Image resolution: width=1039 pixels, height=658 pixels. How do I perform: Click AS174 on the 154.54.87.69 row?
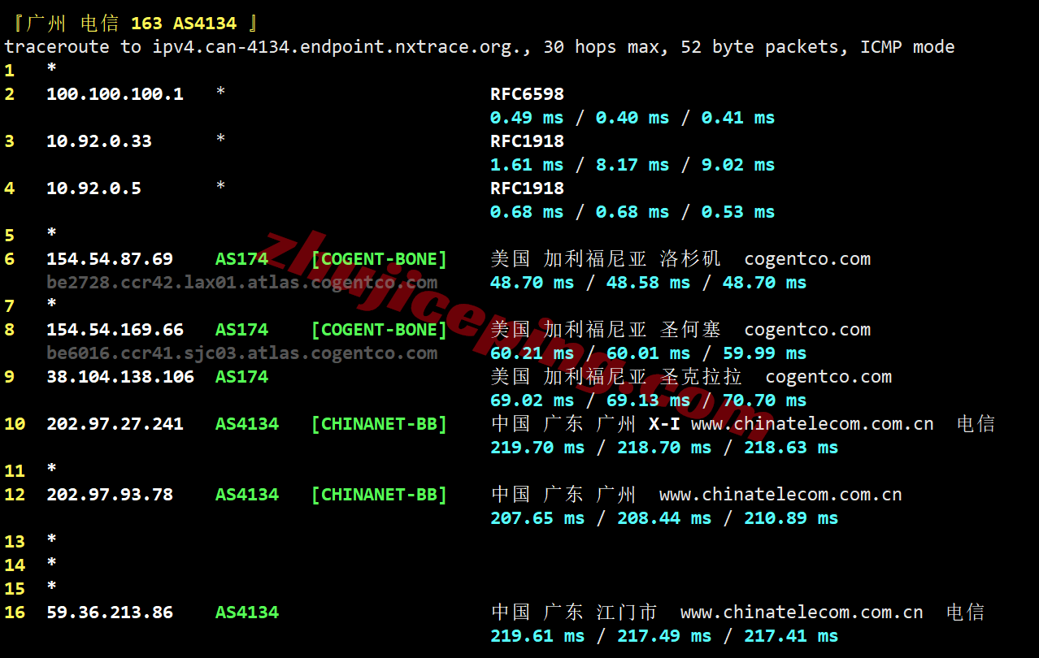[241, 259]
